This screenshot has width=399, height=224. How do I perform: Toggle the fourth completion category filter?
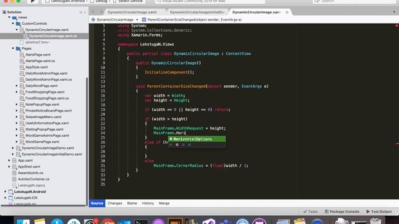point(190,145)
